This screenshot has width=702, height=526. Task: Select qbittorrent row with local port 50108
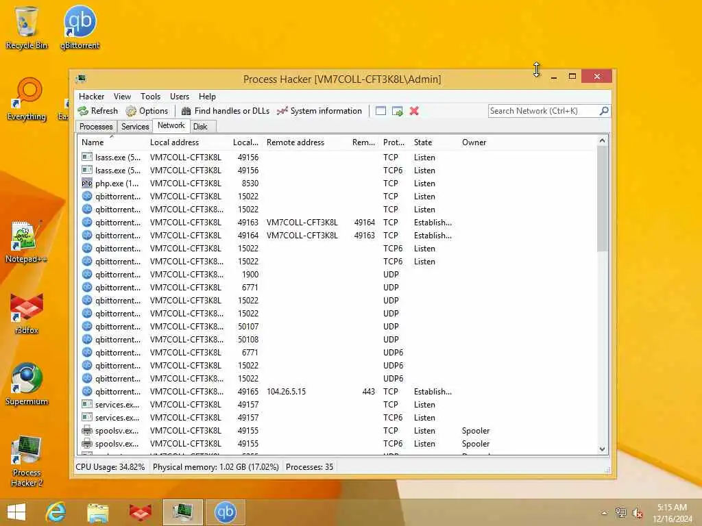tap(337, 340)
